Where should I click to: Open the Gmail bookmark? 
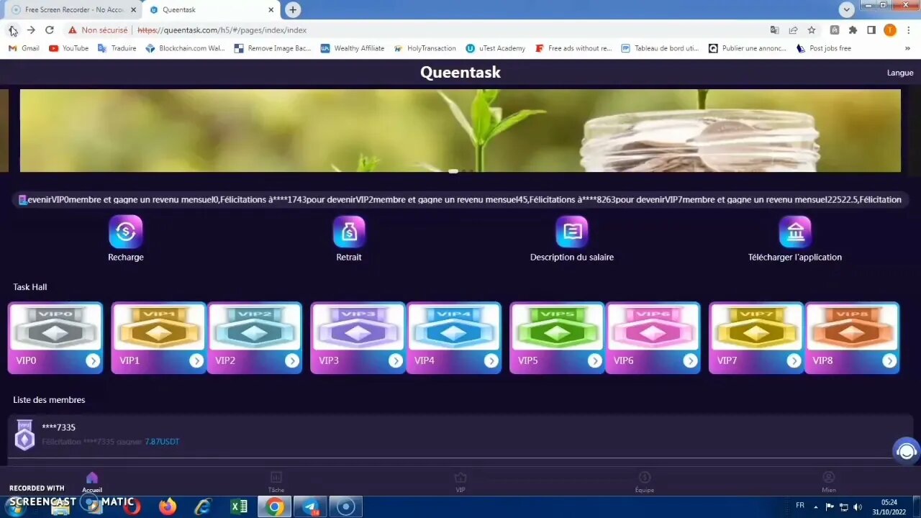coord(24,48)
